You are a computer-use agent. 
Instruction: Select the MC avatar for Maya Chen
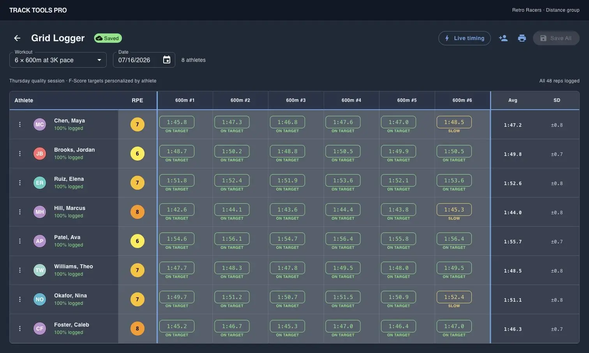pos(40,124)
